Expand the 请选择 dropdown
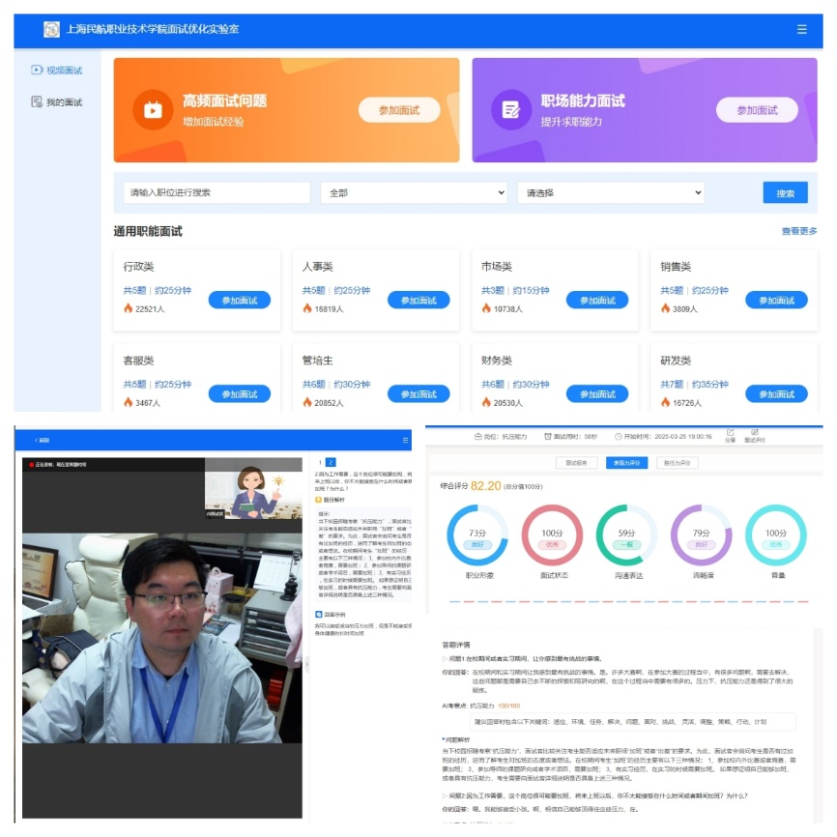 coord(610,192)
